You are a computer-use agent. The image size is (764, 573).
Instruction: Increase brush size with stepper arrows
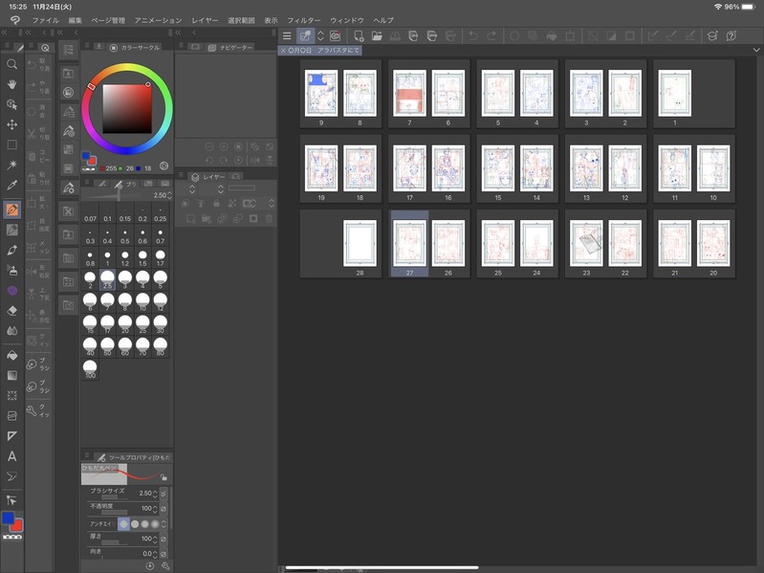click(x=156, y=493)
